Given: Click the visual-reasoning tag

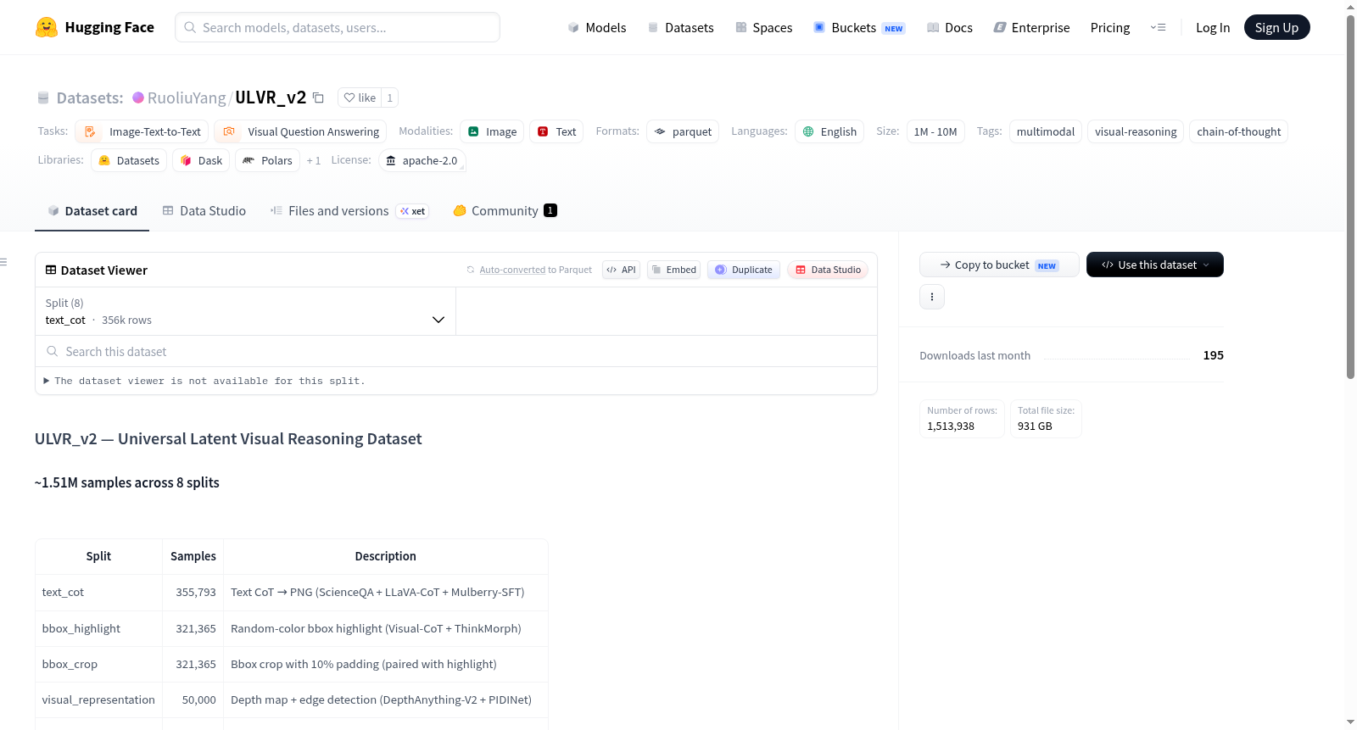Looking at the screenshot, I should [1136, 131].
